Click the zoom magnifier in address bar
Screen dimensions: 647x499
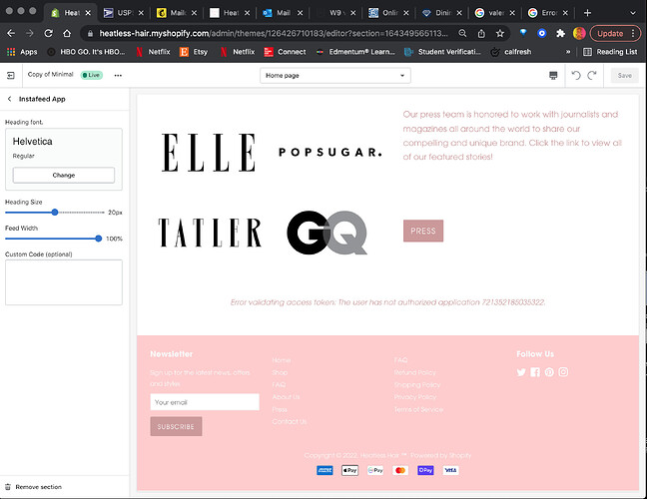tap(462, 33)
